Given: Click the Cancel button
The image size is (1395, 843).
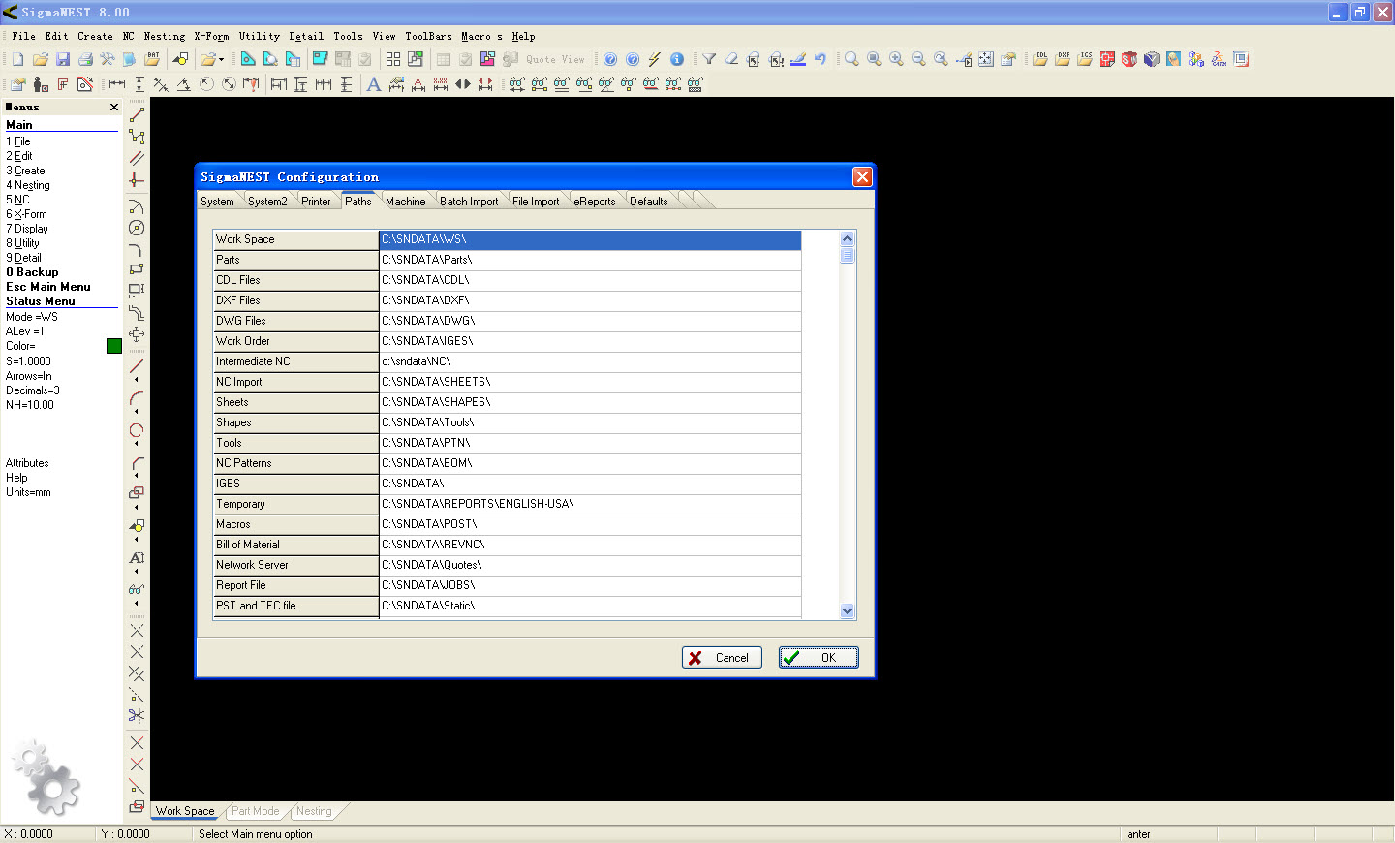Looking at the screenshot, I should pyautogui.click(x=722, y=658).
